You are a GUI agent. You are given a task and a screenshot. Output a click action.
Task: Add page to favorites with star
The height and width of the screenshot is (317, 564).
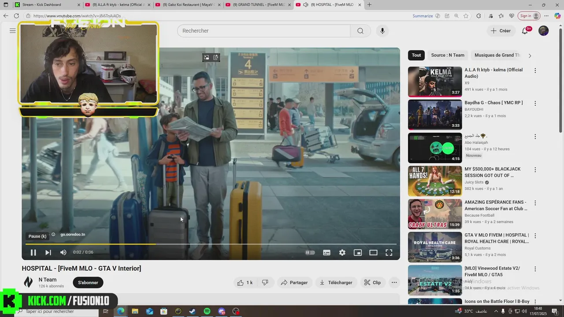point(466,16)
